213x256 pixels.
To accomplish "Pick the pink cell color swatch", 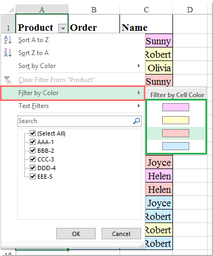I will (176, 107).
